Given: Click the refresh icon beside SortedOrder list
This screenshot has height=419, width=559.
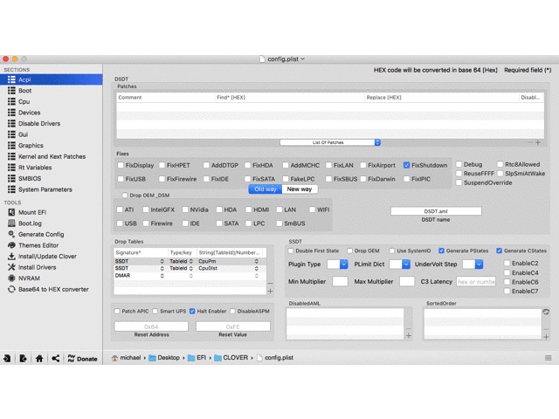Looking at the screenshot, I should click(x=546, y=312).
